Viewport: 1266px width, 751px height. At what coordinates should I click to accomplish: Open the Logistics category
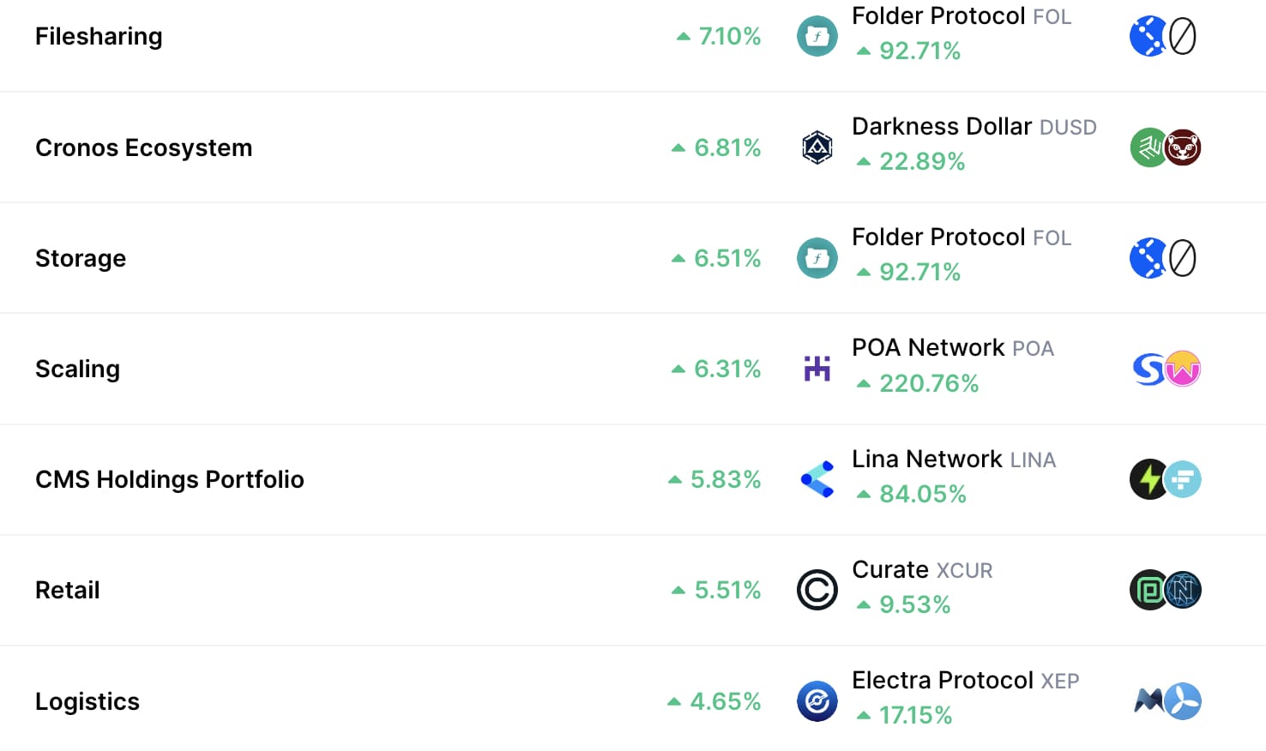point(87,701)
